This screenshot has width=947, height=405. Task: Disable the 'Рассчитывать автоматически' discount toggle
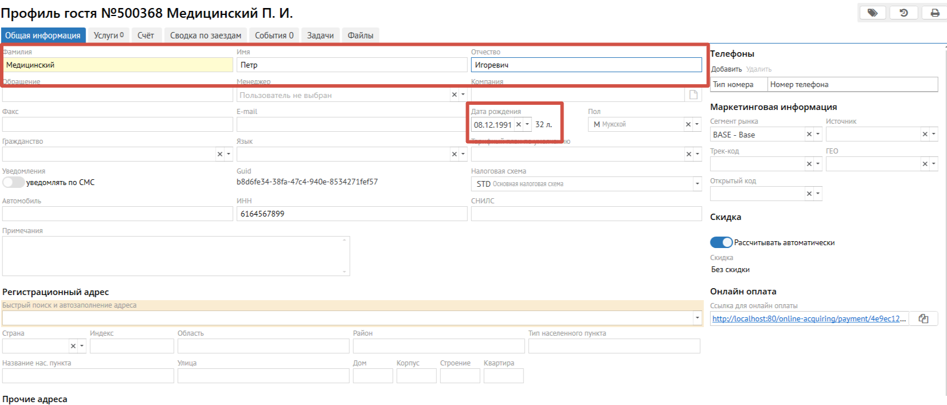click(721, 242)
